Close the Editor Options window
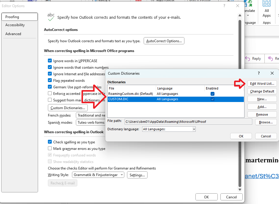 (x=238, y=6)
